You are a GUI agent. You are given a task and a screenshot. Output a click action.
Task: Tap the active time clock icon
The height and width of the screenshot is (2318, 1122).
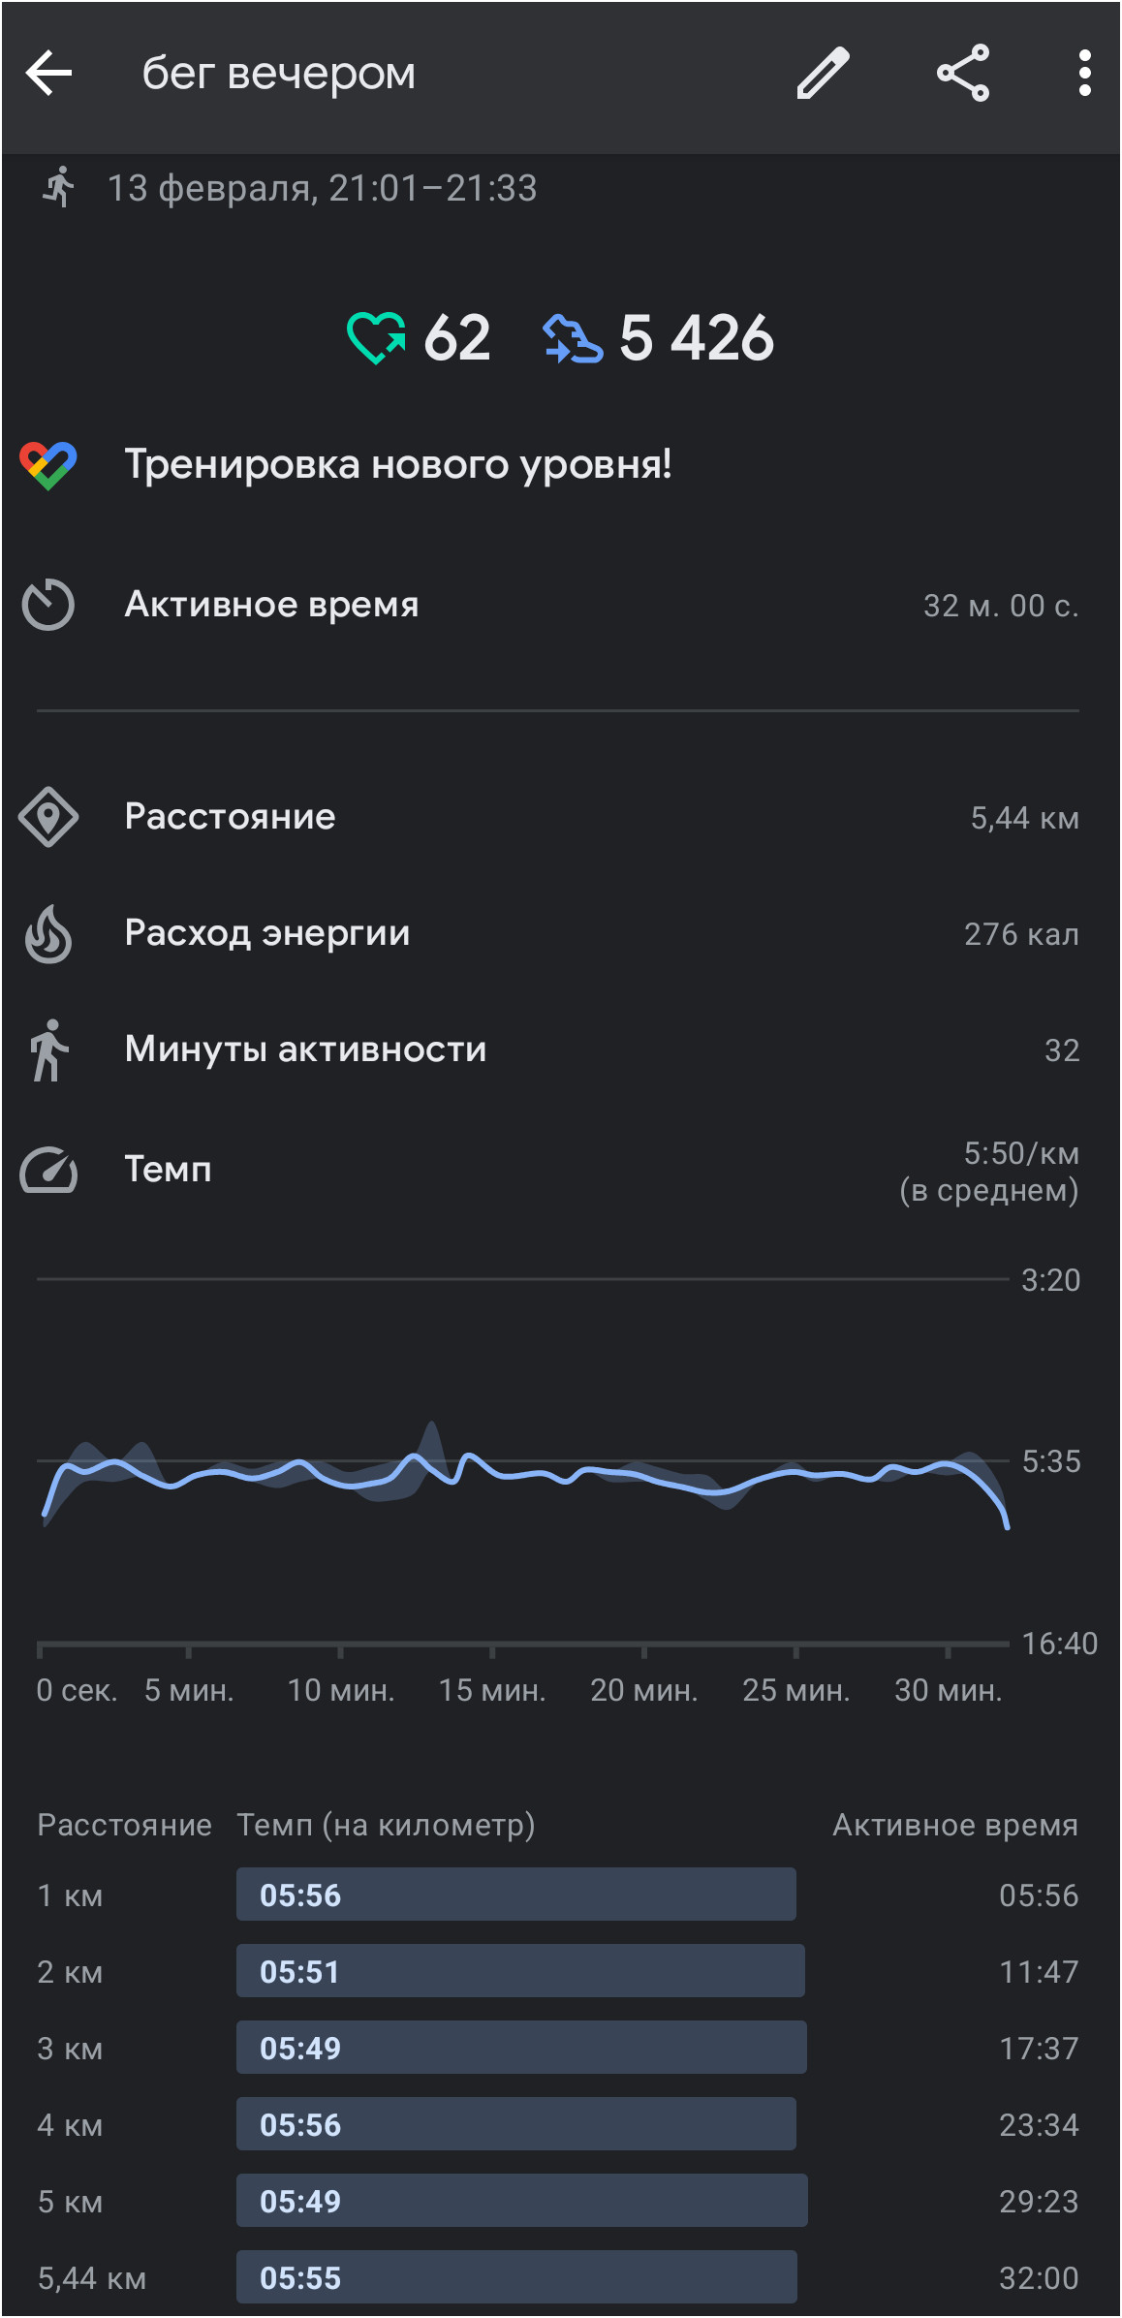coord(48,605)
